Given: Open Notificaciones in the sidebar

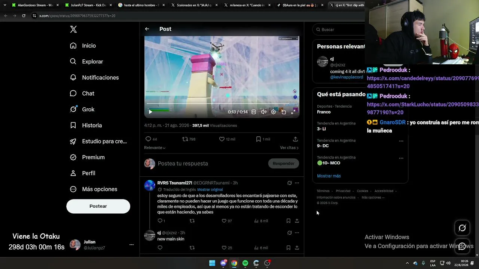Looking at the screenshot, I should point(94,78).
